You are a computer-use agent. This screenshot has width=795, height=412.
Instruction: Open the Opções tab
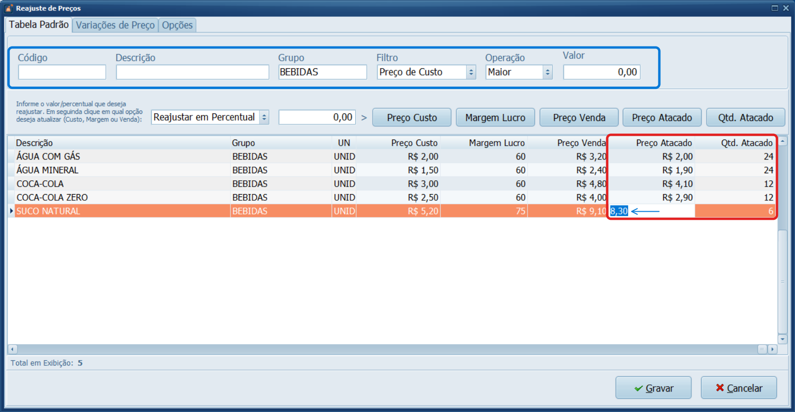pos(177,25)
